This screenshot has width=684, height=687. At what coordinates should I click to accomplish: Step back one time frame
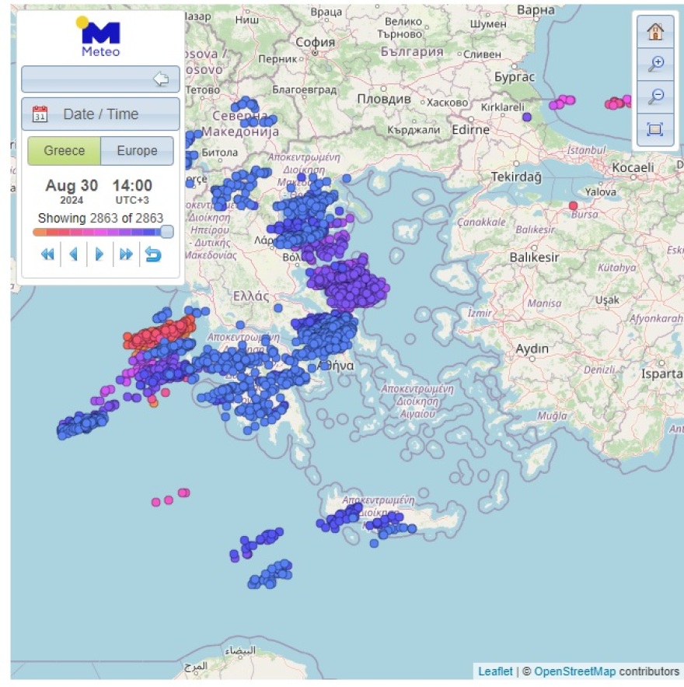click(74, 254)
